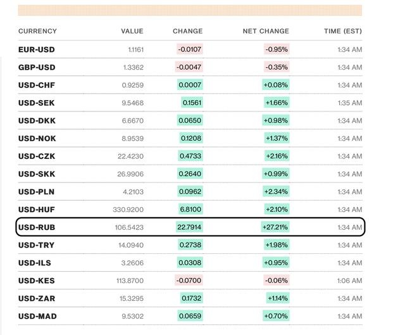This screenshot has height=335, width=405.
Task: Select the USD-ZAR currency link
Action: pyautogui.click(x=37, y=298)
